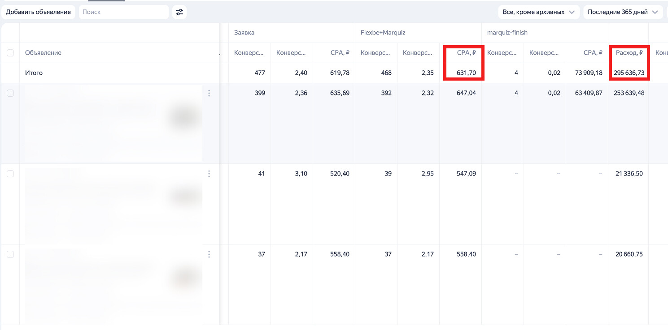
Task: Select conversions cell 39
Action: pyautogui.click(x=388, y=174)
